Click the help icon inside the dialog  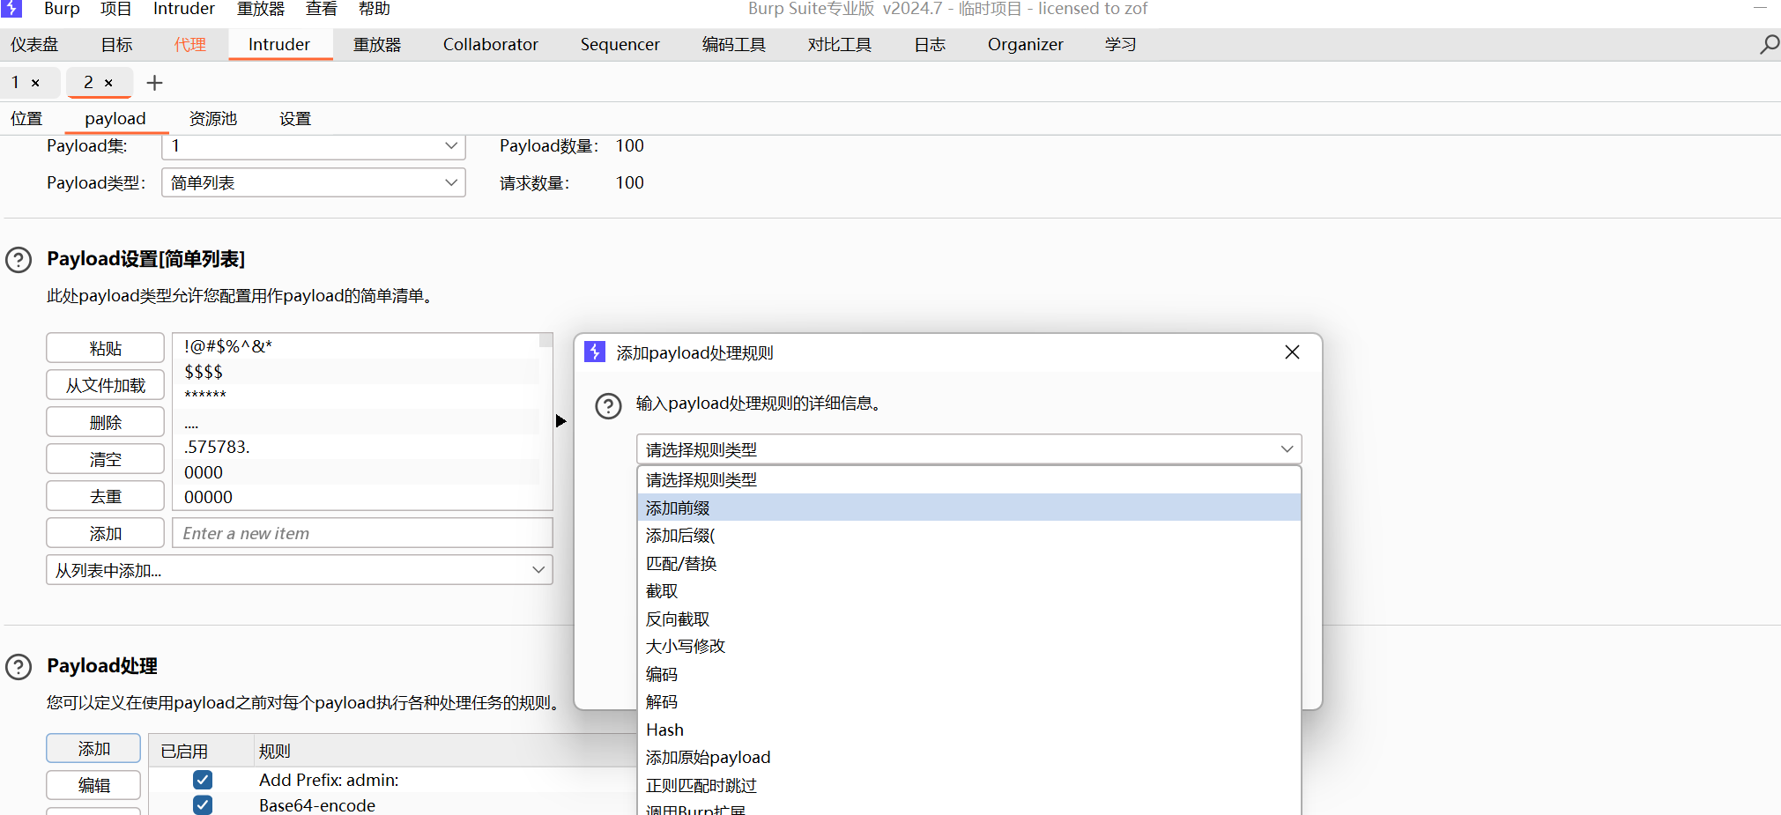[608, 405]
